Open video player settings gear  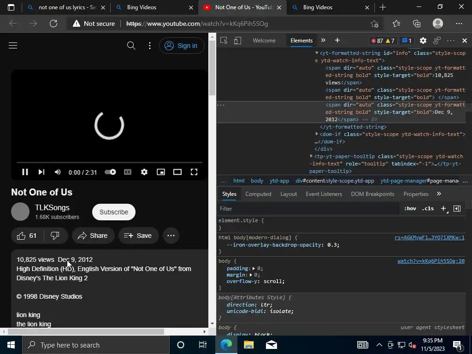click(144, 172)
